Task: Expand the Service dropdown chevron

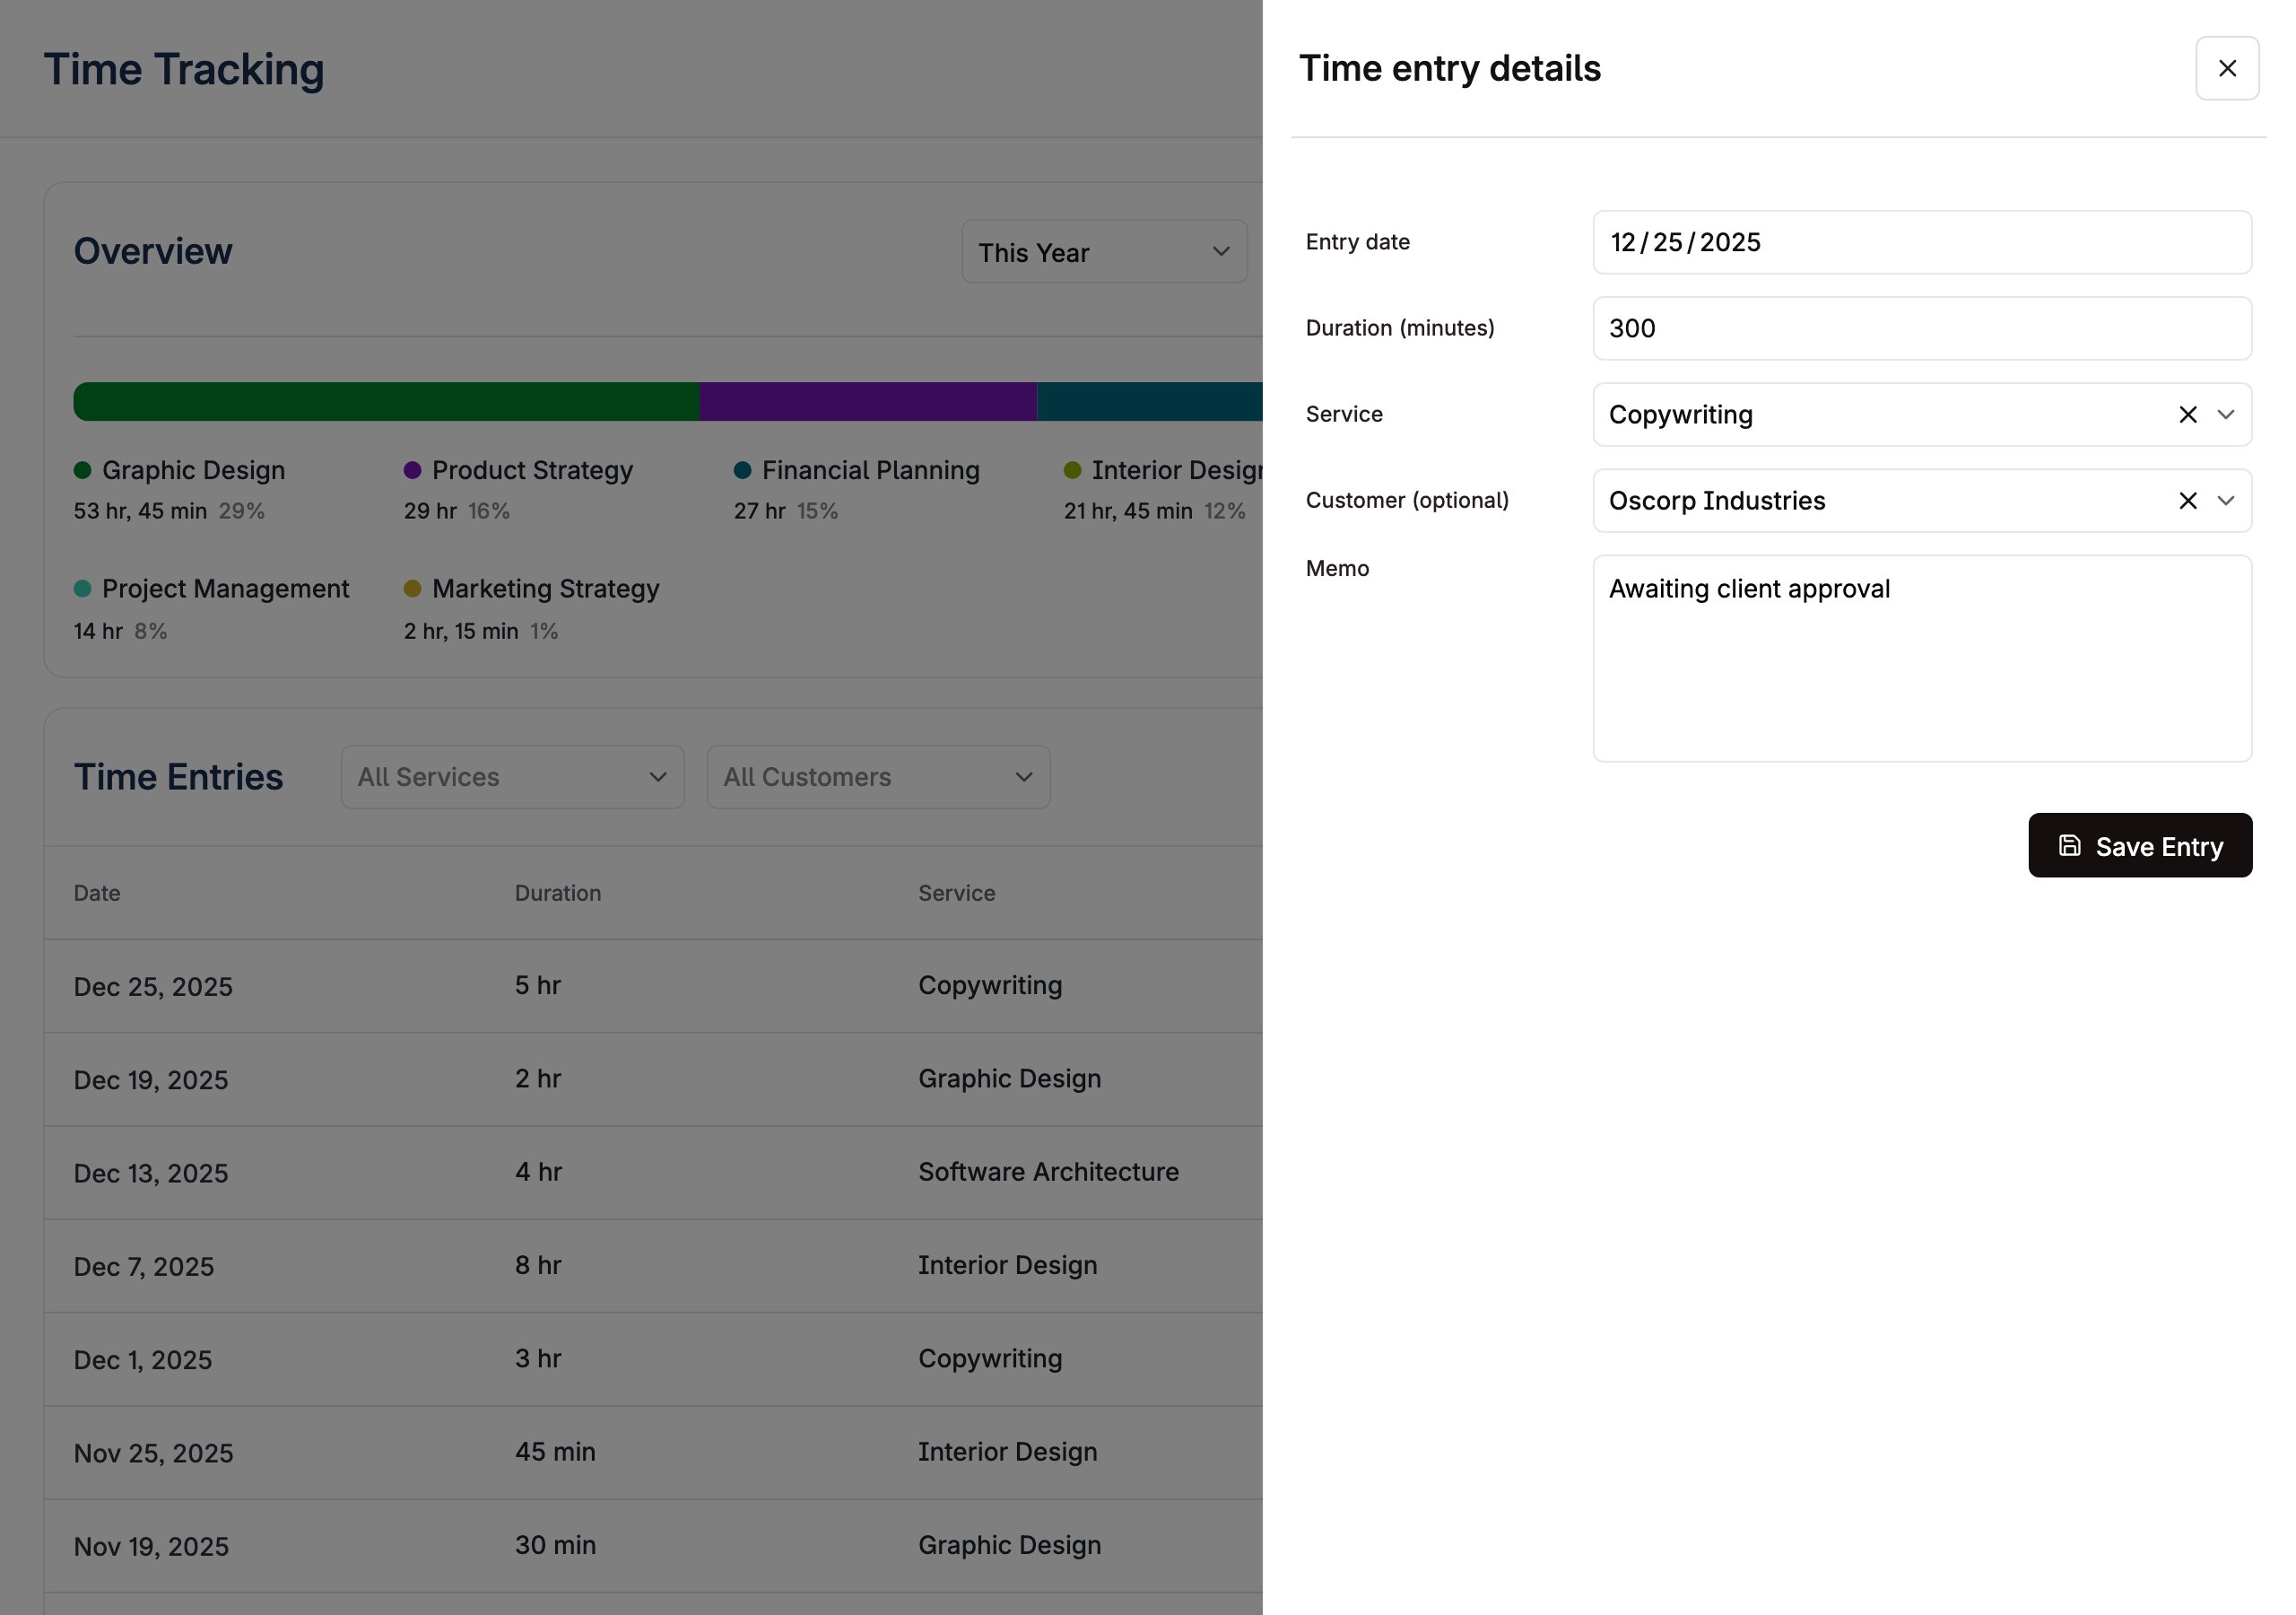Action: [x=2225, y=415]
